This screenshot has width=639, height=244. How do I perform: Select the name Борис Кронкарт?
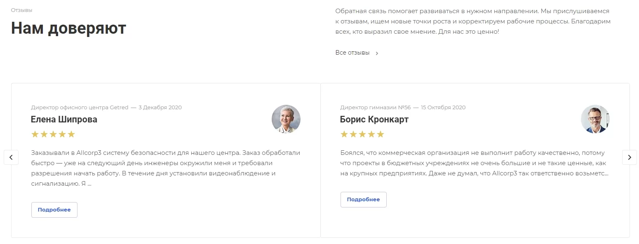[x=374, y=120]
